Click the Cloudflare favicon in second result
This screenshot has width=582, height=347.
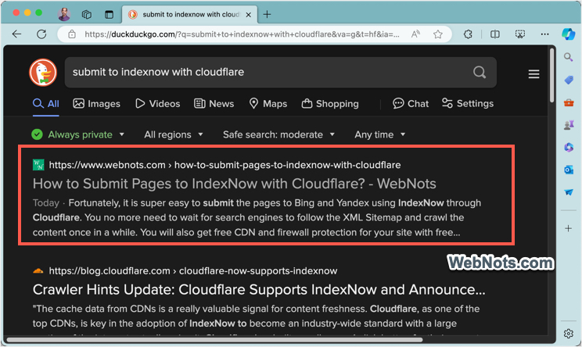point(38,271)
